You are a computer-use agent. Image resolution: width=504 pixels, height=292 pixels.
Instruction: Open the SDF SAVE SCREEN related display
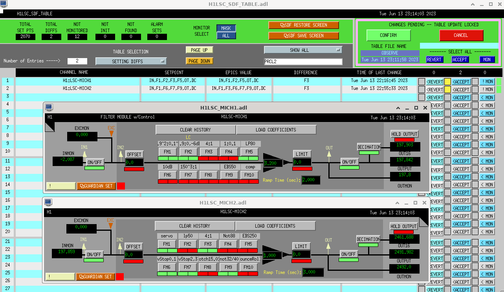pos(303,36)
